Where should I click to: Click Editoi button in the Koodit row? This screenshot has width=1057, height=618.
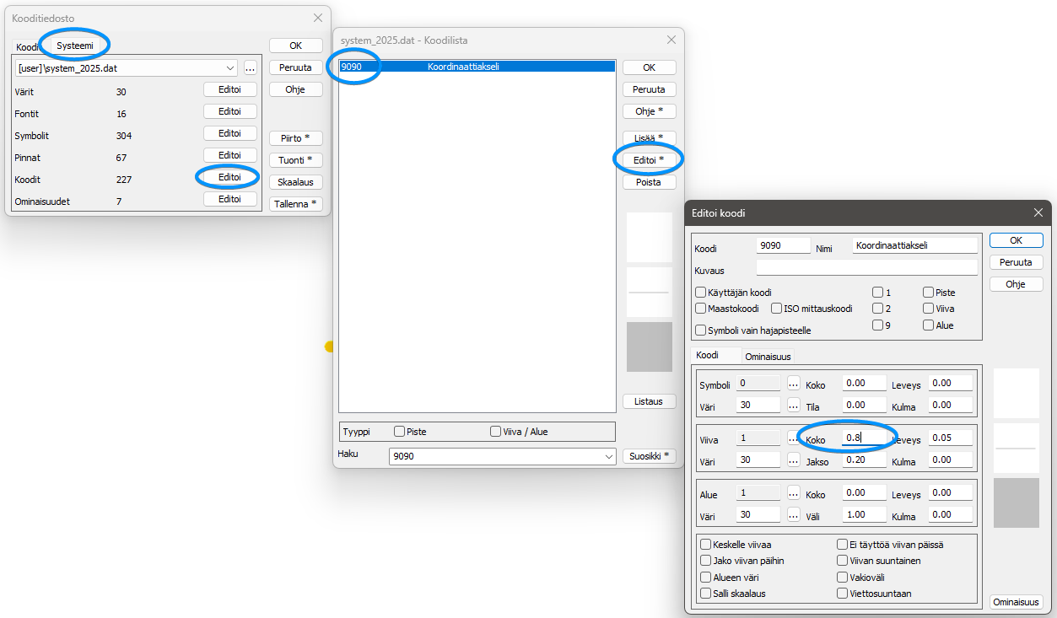[230, 177]
